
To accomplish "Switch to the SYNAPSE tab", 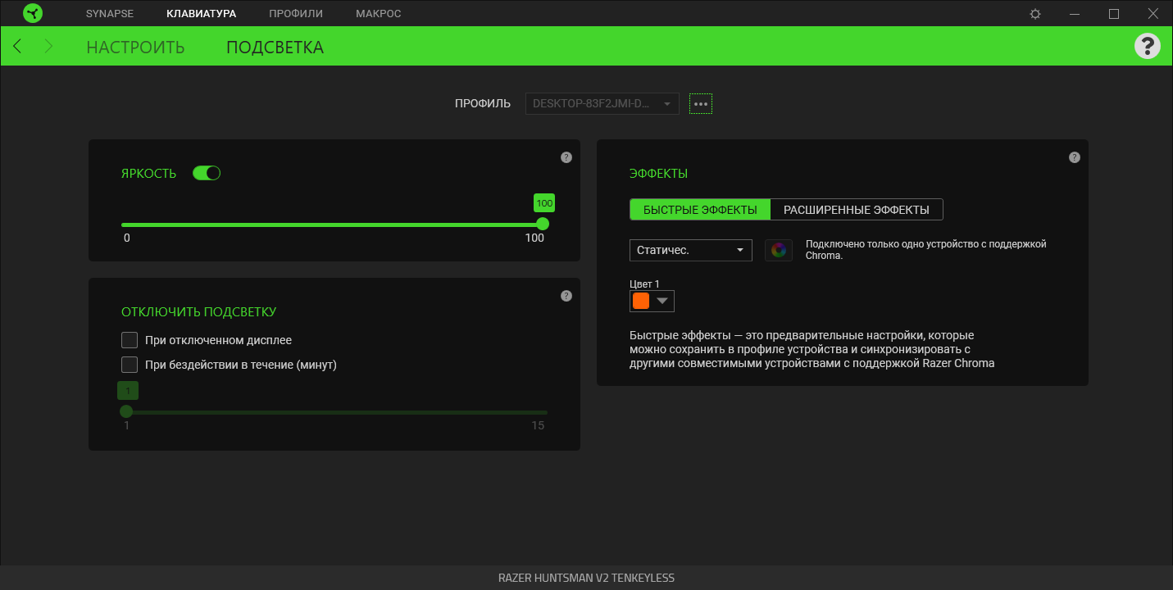I will point(109,14).
